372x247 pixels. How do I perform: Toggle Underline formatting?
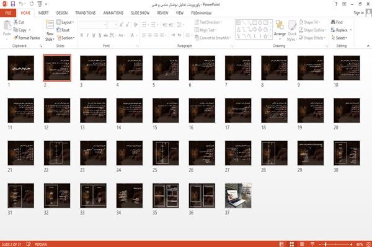coord(94,35)
